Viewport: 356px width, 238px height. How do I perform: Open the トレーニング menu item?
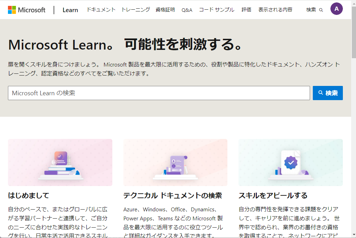tap(135, 10)
